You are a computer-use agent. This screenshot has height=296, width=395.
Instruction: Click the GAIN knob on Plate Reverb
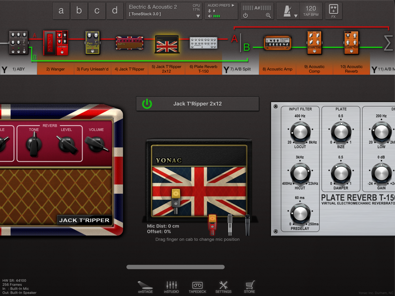coord(382,173)
